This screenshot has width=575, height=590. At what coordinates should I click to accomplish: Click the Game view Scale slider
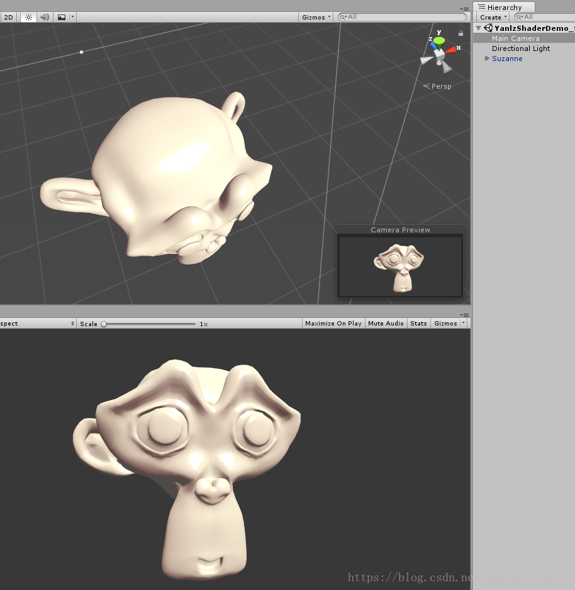149,324
